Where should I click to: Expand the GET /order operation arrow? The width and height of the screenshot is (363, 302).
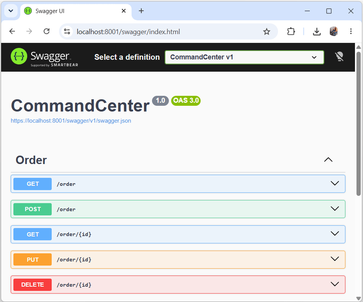coord(335,183)
